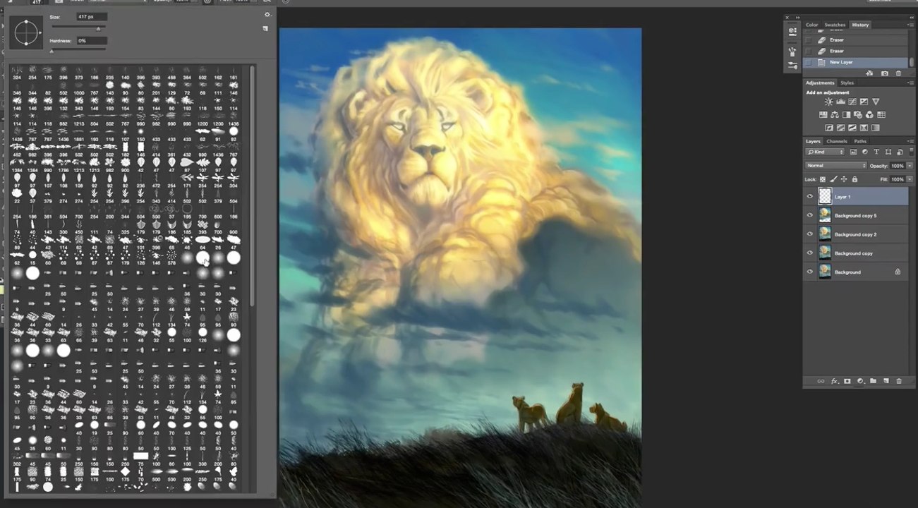The width and height of the screenshot is (918, 508).
Task: Add a Color Balance adjustment
Action: 835,115
